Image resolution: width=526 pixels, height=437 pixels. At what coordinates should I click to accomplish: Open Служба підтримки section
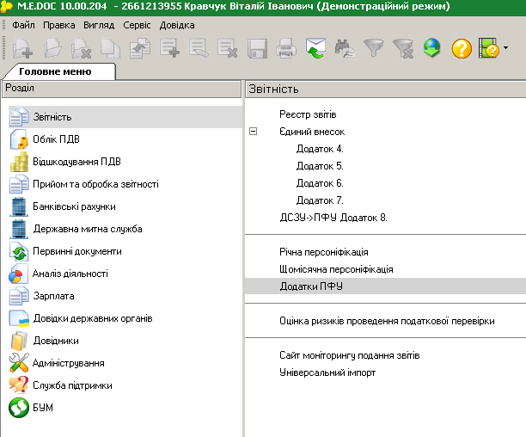click(x=72, y=385)
